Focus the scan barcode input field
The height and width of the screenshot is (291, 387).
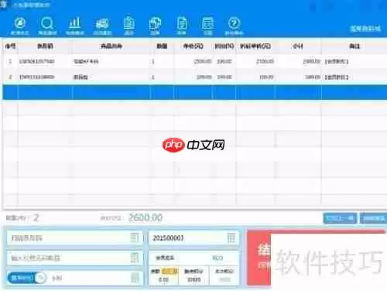point(74,238)
